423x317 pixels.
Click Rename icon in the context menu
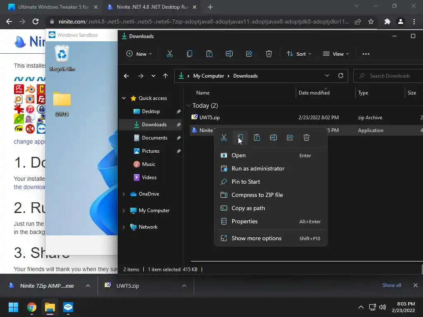273,137
